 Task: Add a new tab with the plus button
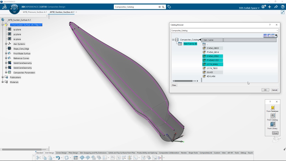click(76, 12)
